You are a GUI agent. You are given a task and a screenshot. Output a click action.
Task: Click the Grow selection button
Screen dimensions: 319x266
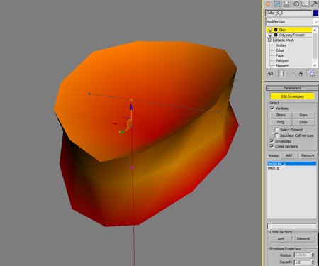303,115
